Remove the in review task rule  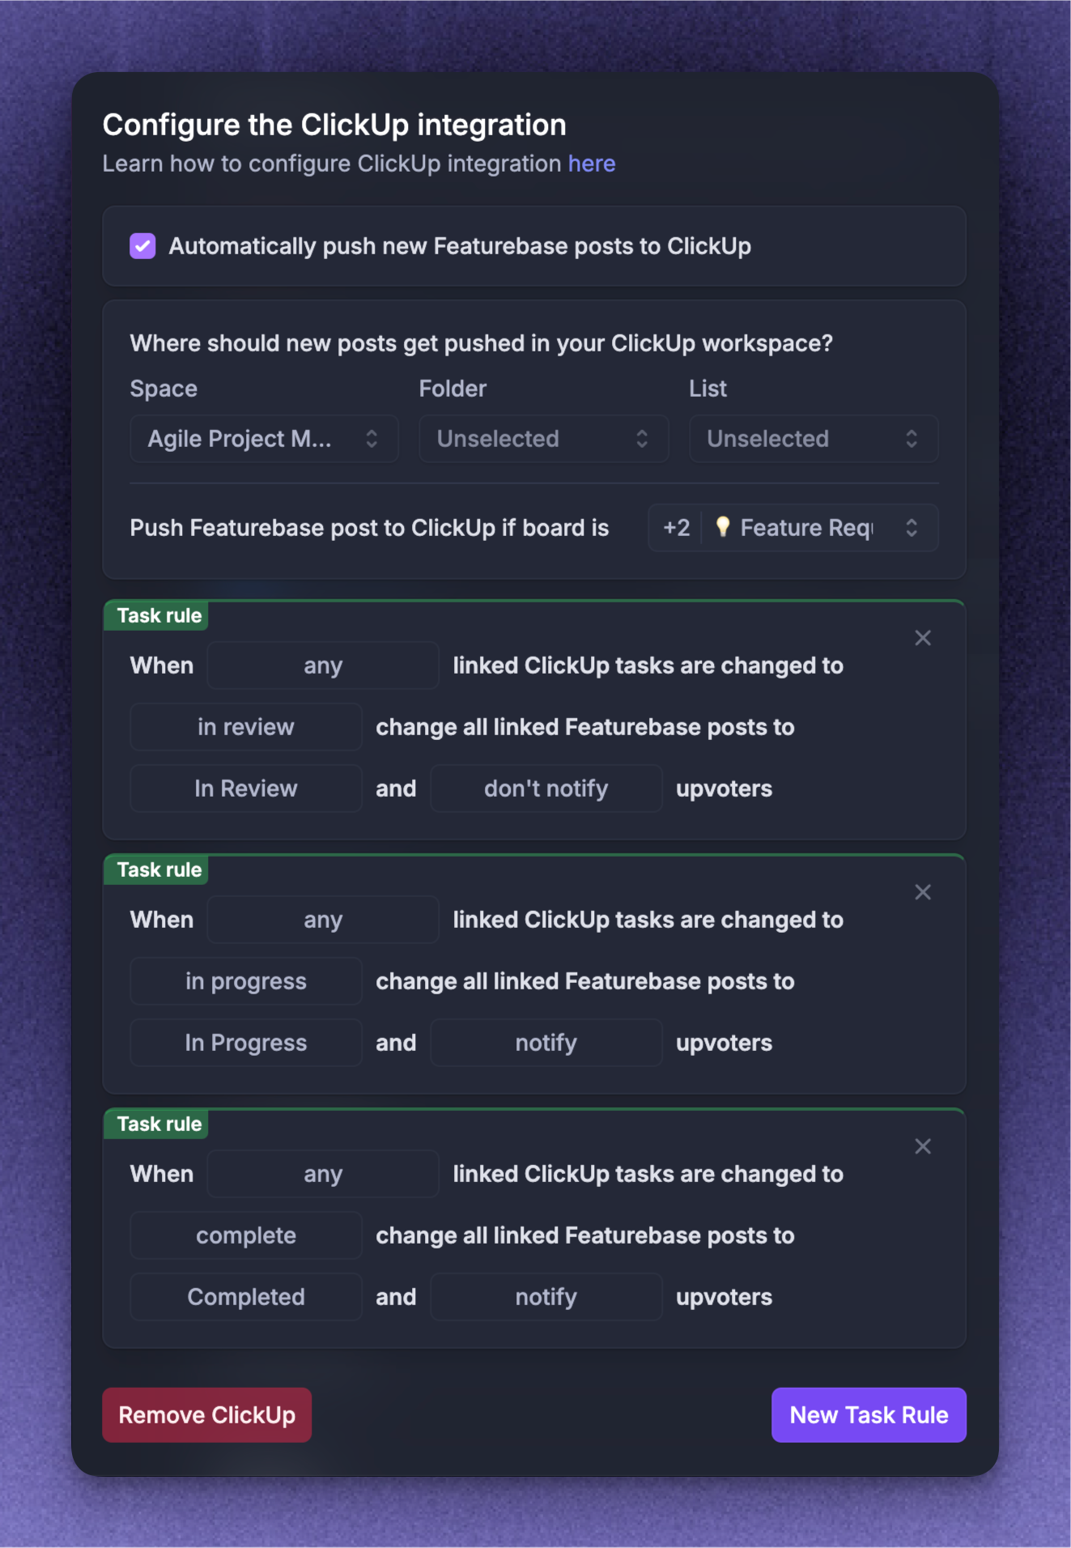click(x=922, y=638)
